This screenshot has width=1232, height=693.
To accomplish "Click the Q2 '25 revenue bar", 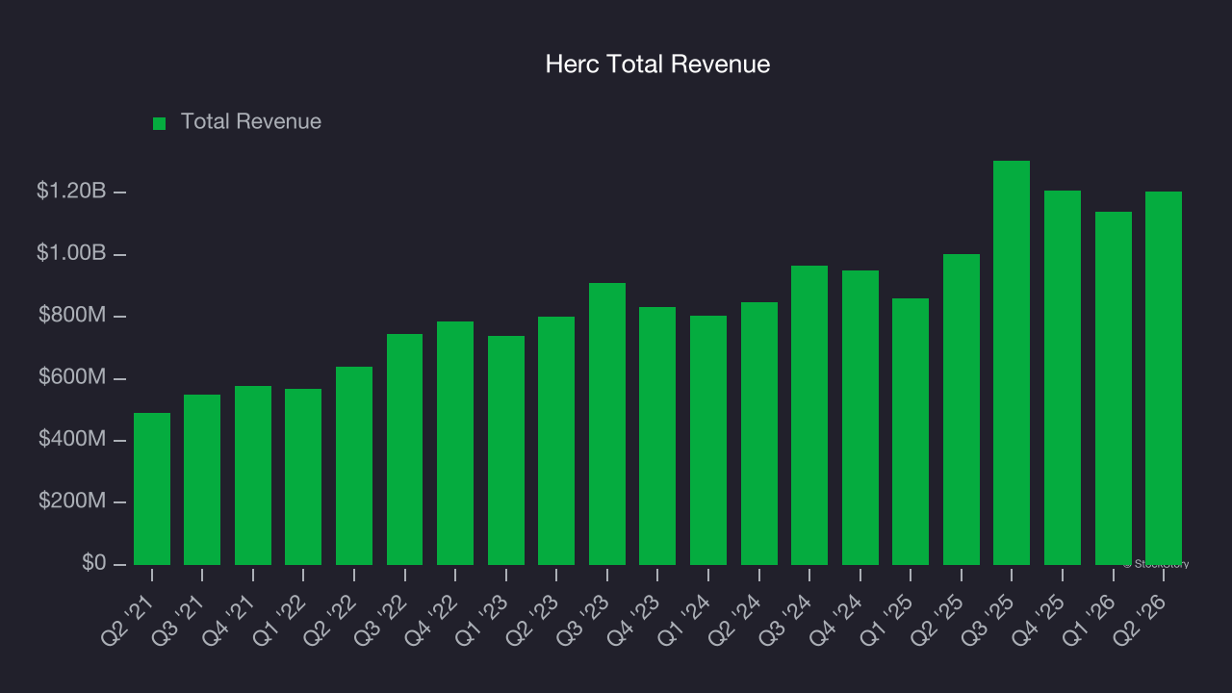I will 962,409.
